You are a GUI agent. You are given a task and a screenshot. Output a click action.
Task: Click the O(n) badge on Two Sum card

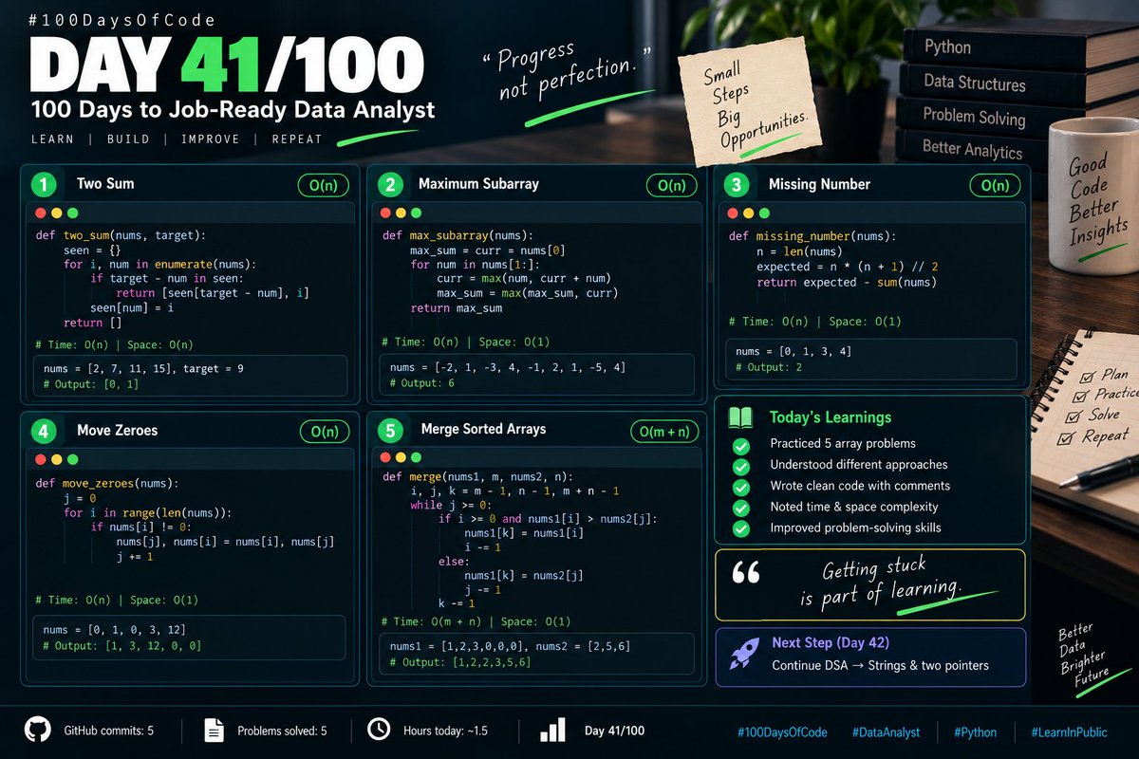click(324, 185)
